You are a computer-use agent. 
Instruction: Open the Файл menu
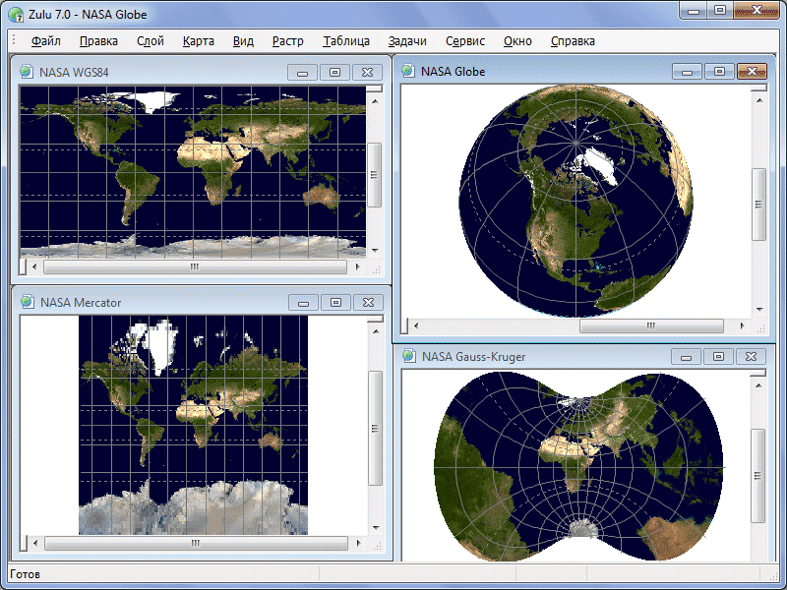(45, 41)
